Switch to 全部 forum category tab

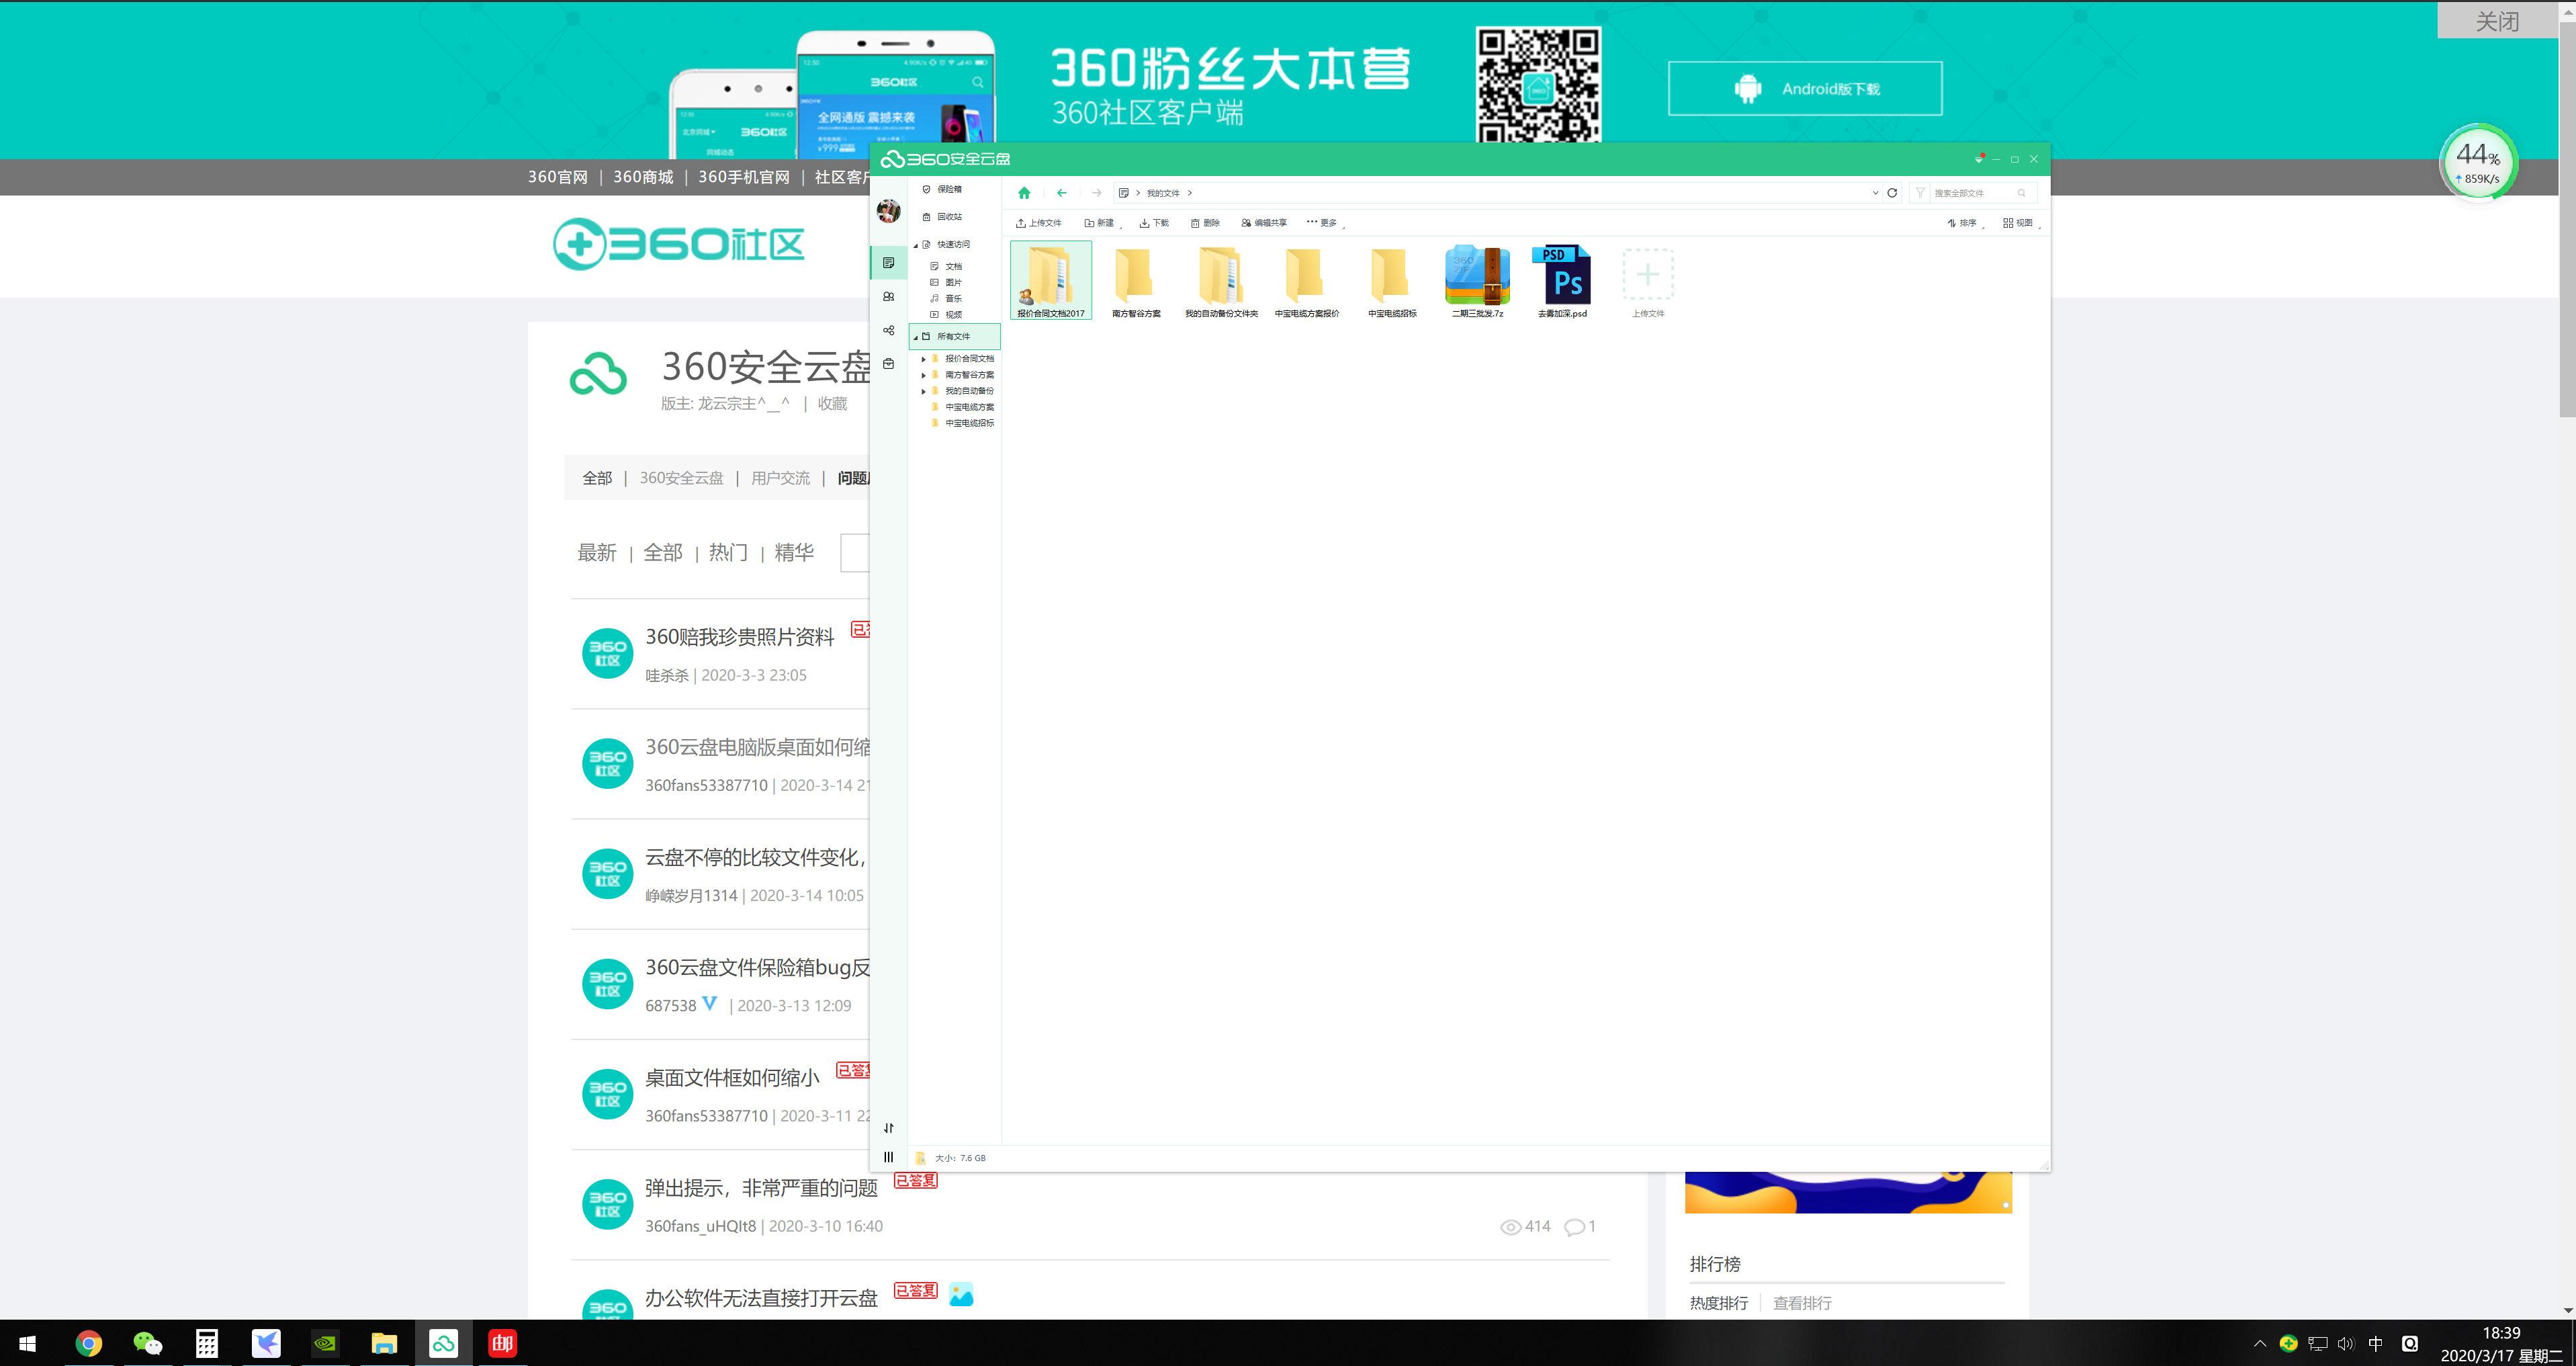coord(597,478)
